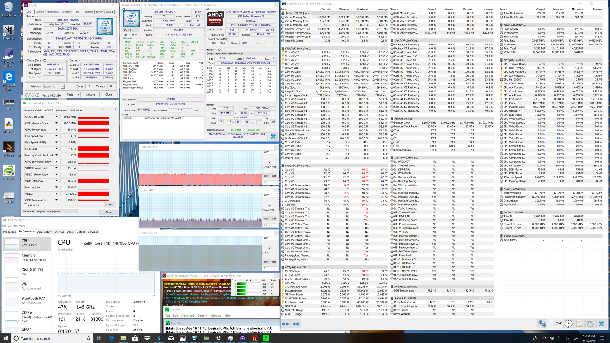Click GPU-Z Close button
610x343 pixels.
(109, 212)
